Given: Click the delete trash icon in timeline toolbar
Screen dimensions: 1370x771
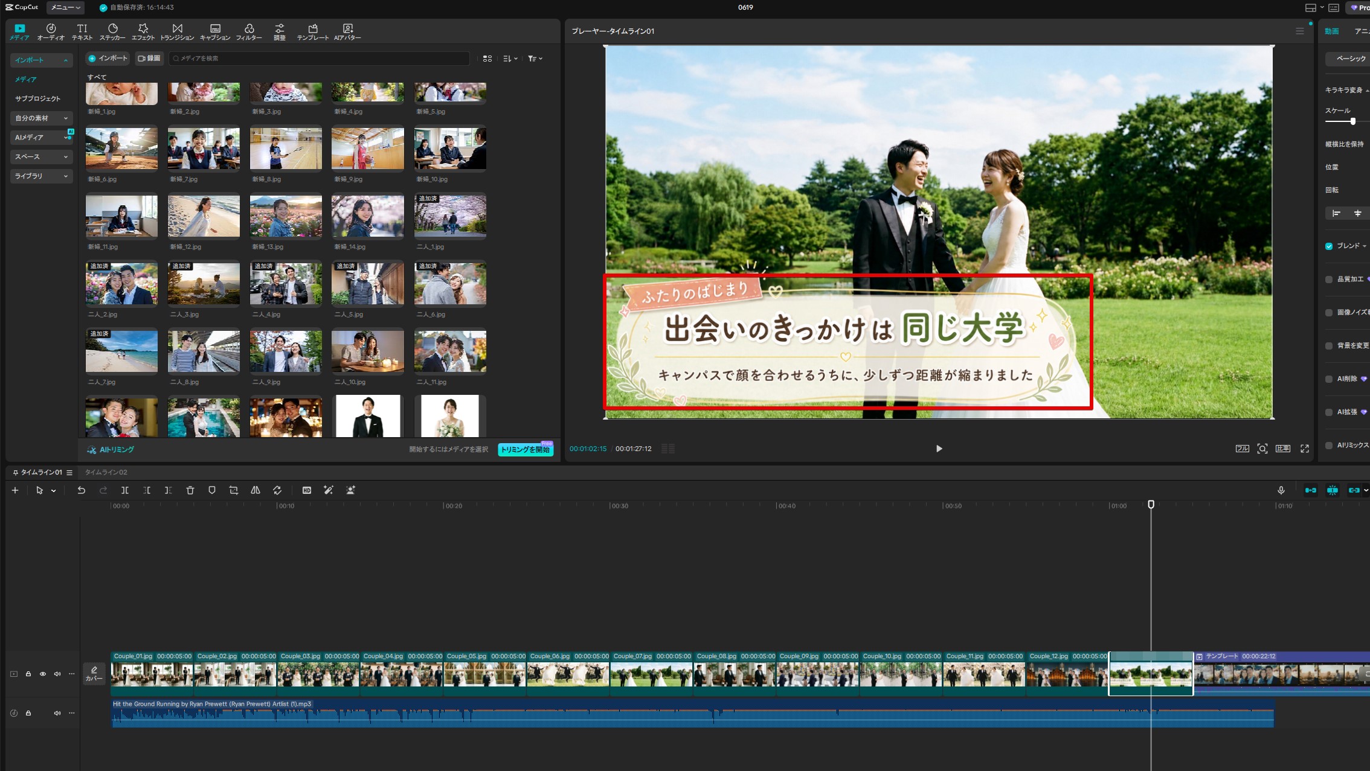Looking at the screenshot, I should pos(190,490).
